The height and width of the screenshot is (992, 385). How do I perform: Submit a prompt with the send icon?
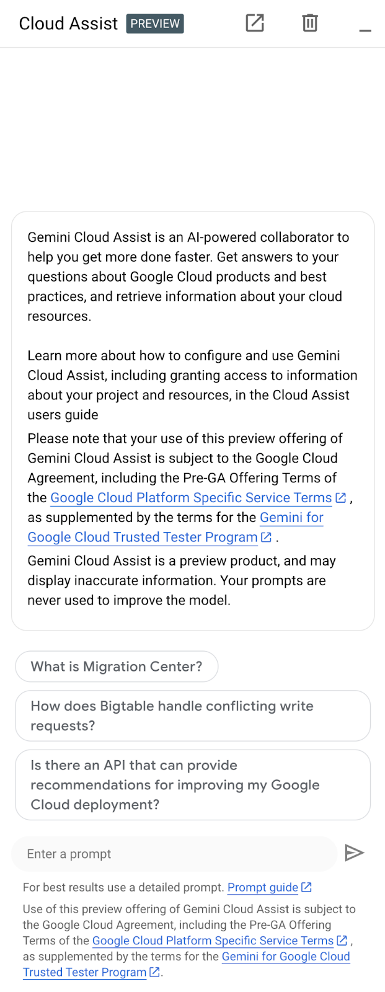click(355, 854)
